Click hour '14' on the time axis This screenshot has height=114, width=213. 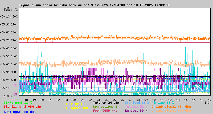[x=186, y=100]
